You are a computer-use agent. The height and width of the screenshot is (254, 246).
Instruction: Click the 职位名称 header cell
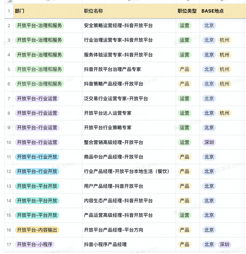129,11
